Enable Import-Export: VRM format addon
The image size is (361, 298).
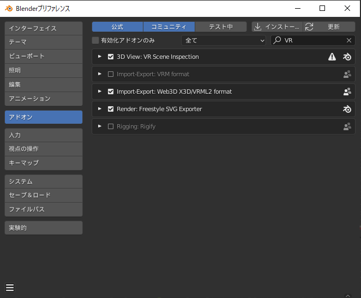[x=111, y=74]
